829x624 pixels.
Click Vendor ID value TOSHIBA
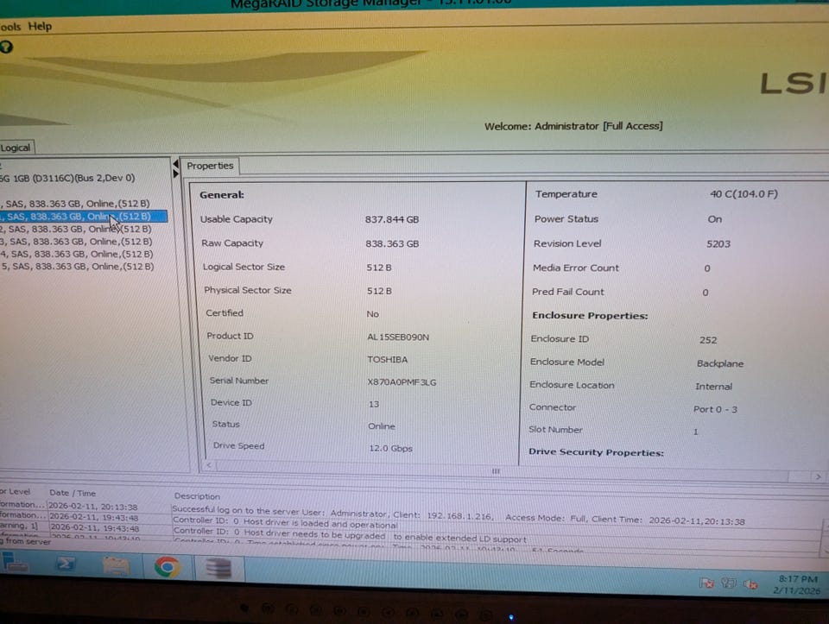click(x=388, y=359)
